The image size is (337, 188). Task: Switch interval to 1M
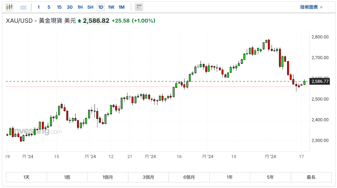coord(122,7)
